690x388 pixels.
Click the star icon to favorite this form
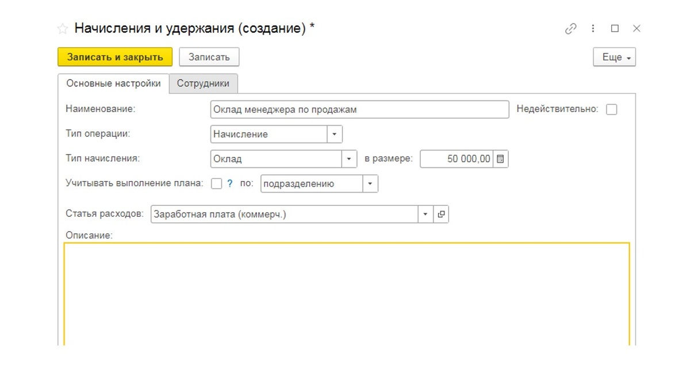click(x=62, y=28)
